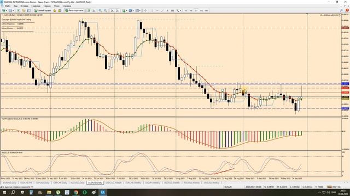Toggle Chart Shift
Screen dimensions: 350x196
(118, 10)
